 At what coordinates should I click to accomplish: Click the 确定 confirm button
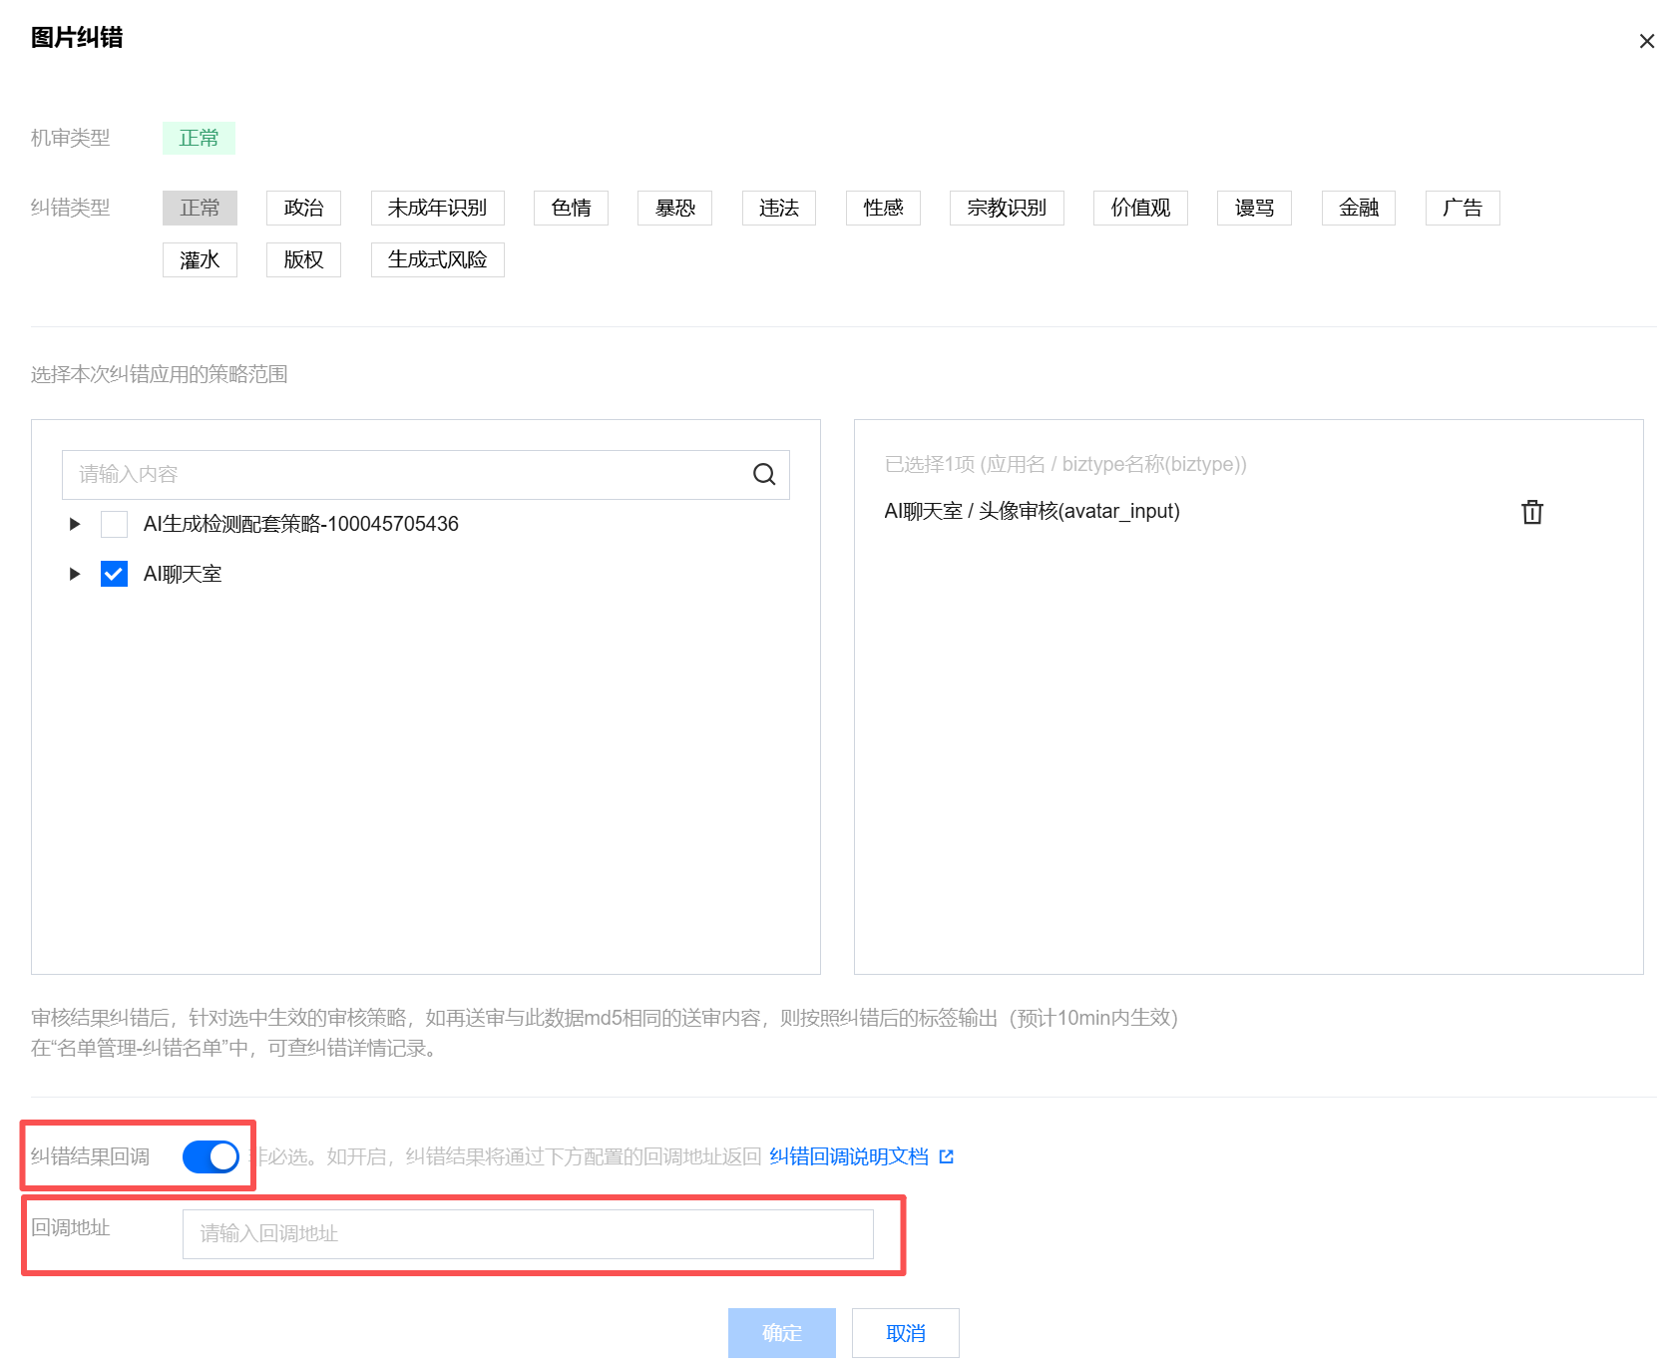tap(782, 1333)
